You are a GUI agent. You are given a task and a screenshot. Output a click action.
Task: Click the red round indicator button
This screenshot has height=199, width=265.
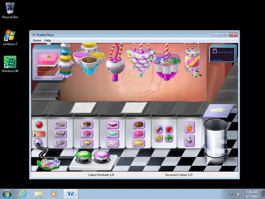(39, 125)
